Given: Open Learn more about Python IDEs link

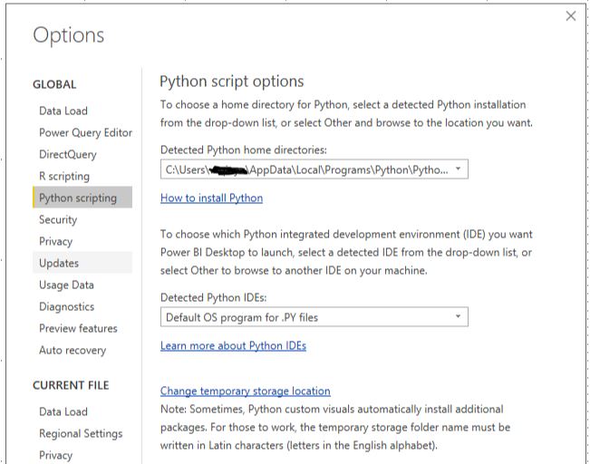Looking at the screenshot, I should coord(233,345).
